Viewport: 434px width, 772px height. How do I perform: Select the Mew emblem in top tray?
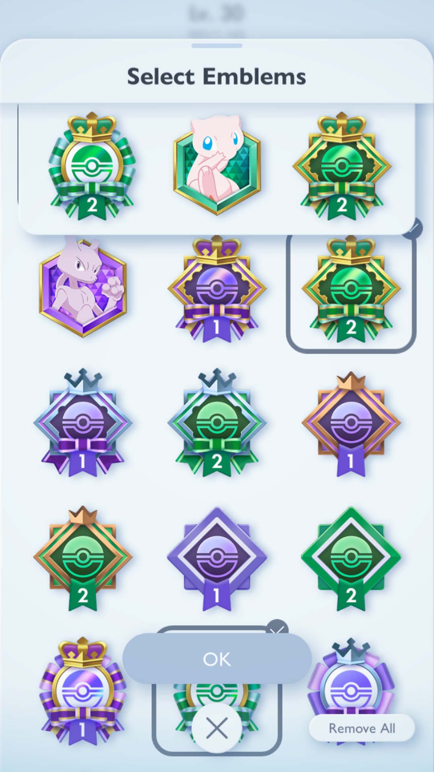point(217,165)
